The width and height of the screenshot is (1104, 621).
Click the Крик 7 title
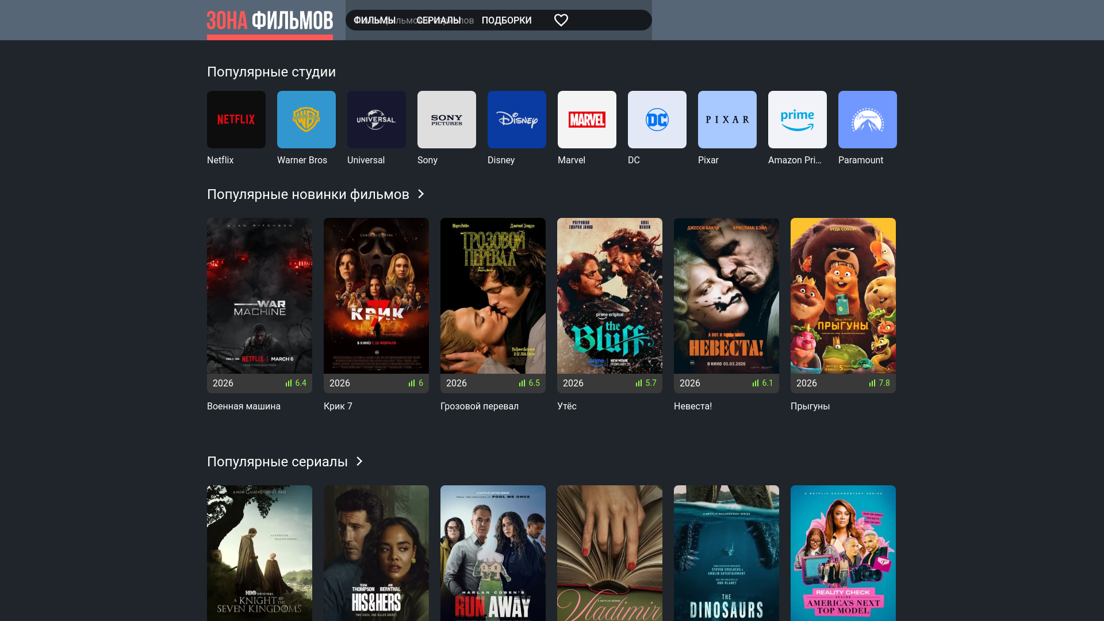pos(338,407)
